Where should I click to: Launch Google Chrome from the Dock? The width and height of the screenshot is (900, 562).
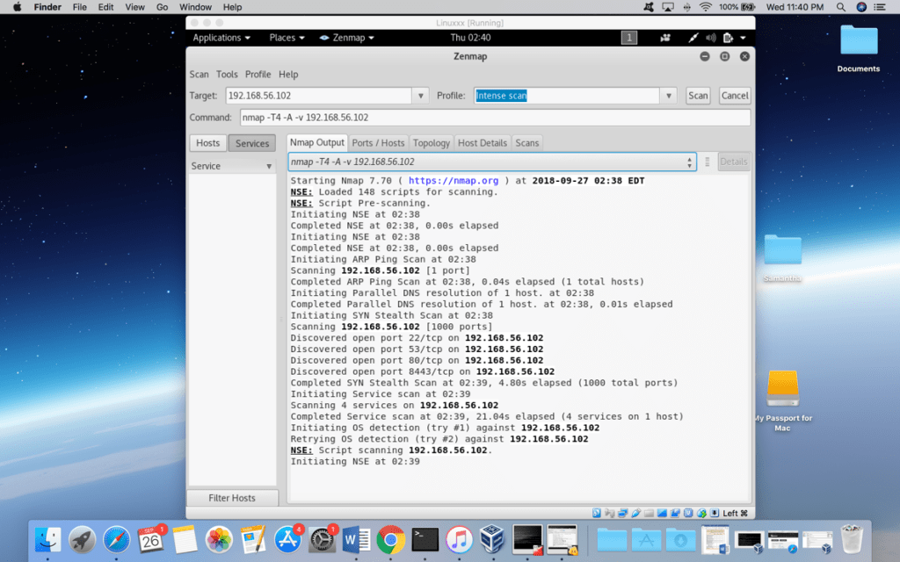pyautogui.click(x=390, y=538)
